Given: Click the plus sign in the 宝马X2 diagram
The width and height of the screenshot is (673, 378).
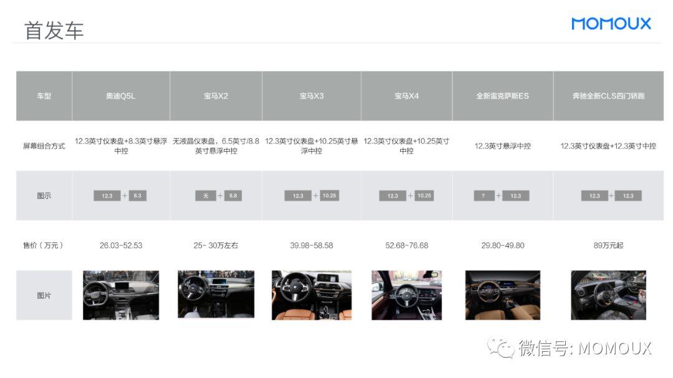Looking at the screenshot, I should coord(220,196).
